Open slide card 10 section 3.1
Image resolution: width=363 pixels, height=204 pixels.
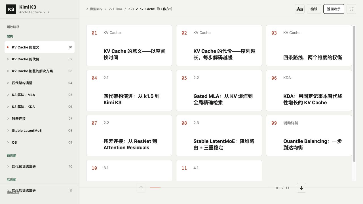pos(129,171)
